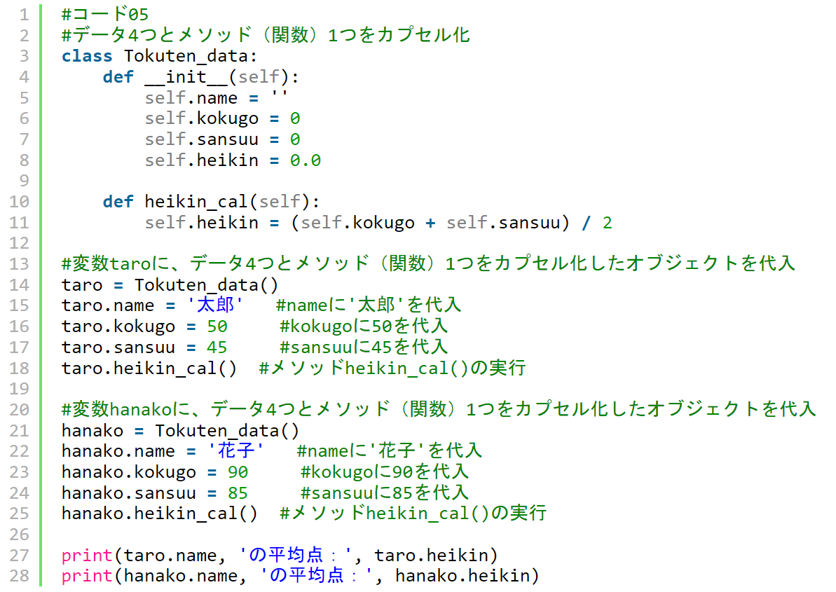Click line number 21 in the gutter
Image resolution: width=836 pixels, height=592 pixels.
coord(19,431)
